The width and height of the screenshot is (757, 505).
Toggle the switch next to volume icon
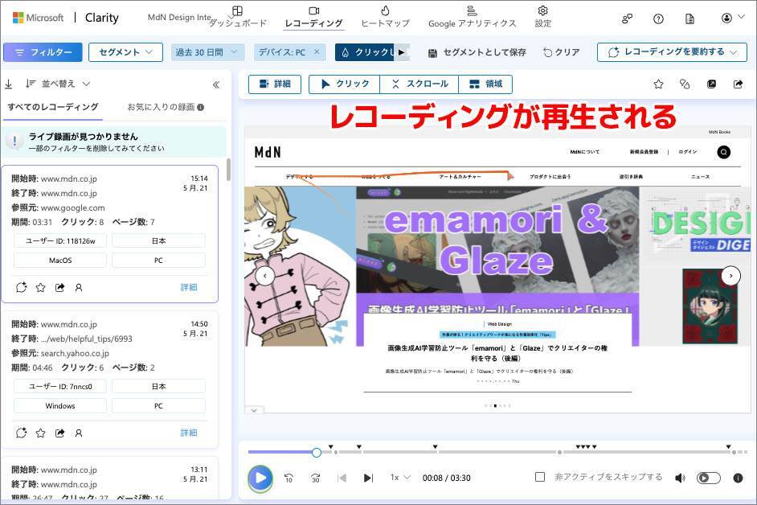click(x=708, y=478)
